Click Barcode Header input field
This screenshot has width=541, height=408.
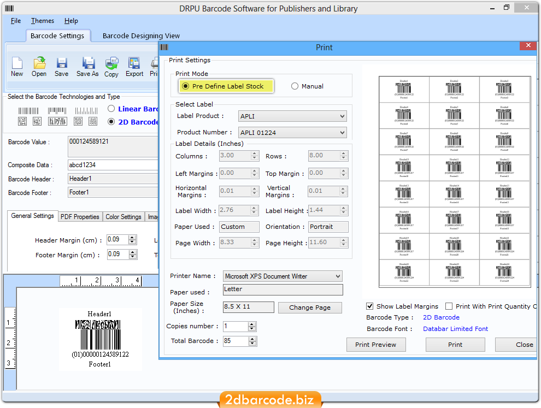(113, 179)
